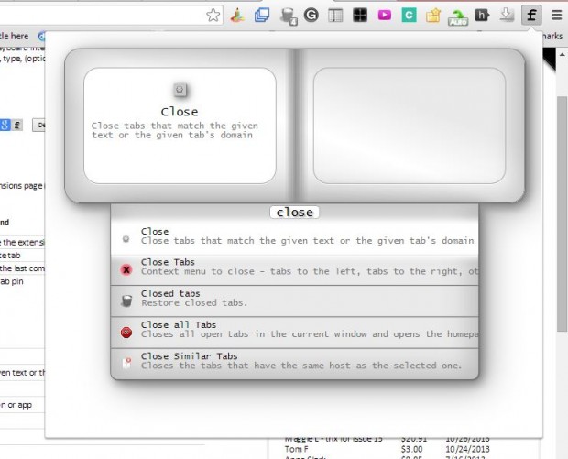Click the 'close' search text field
This screenshot has width=568, height=459.
[294, 212]
